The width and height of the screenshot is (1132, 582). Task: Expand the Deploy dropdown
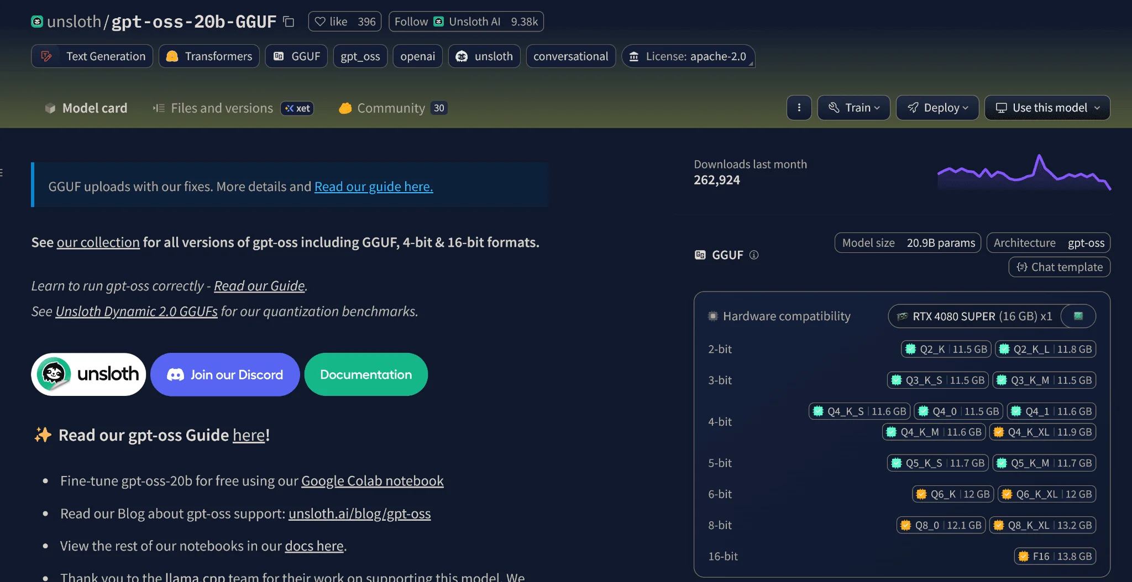pos(937,108)
